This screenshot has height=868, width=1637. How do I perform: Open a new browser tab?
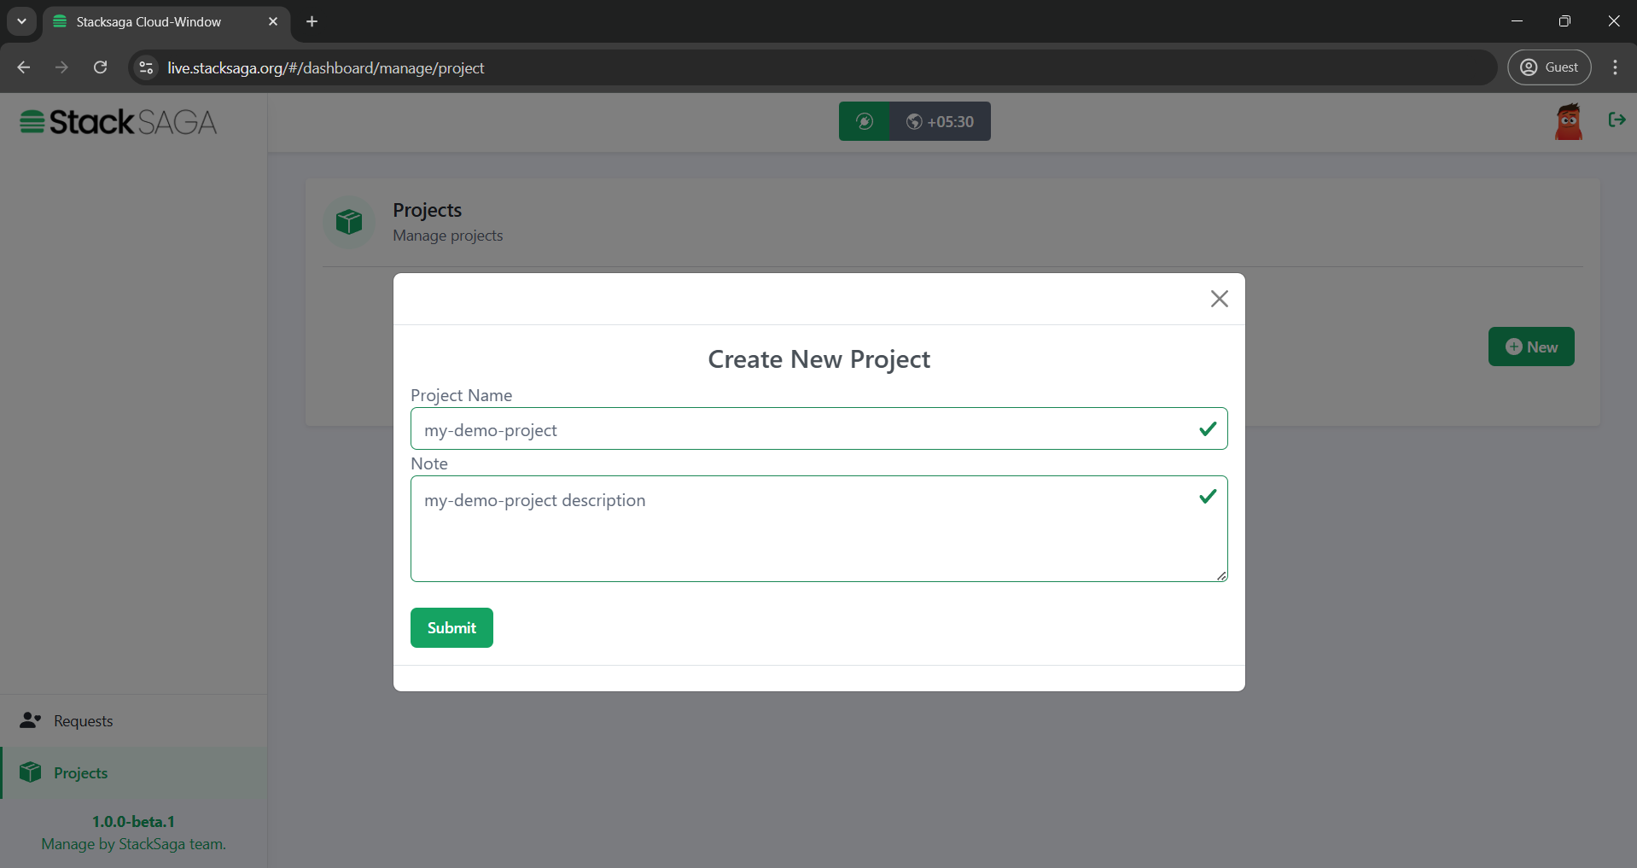point(312,21)
